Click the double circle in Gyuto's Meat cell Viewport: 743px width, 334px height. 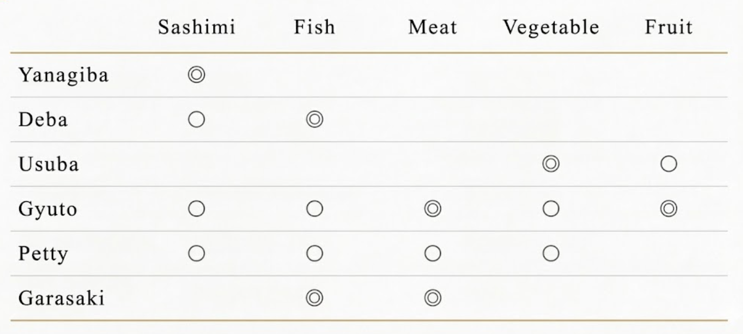(x=433, y=209)
